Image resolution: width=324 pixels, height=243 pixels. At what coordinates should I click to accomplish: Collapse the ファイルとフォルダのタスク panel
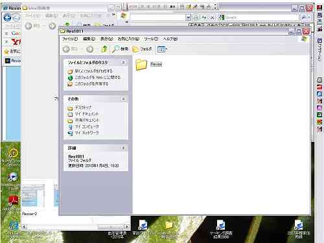[x=123, y=62]
